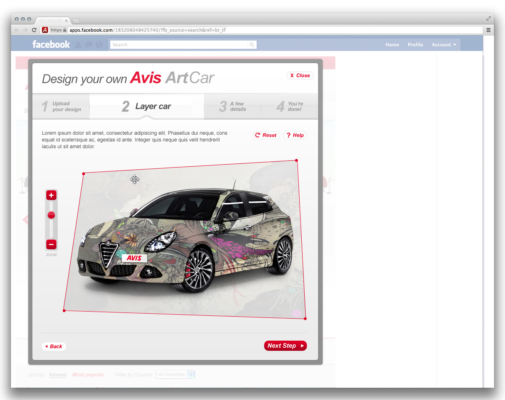Viewport: 505px width, 400px height.
Task: Click the browser back arrow
Action: tap(16, 30)
